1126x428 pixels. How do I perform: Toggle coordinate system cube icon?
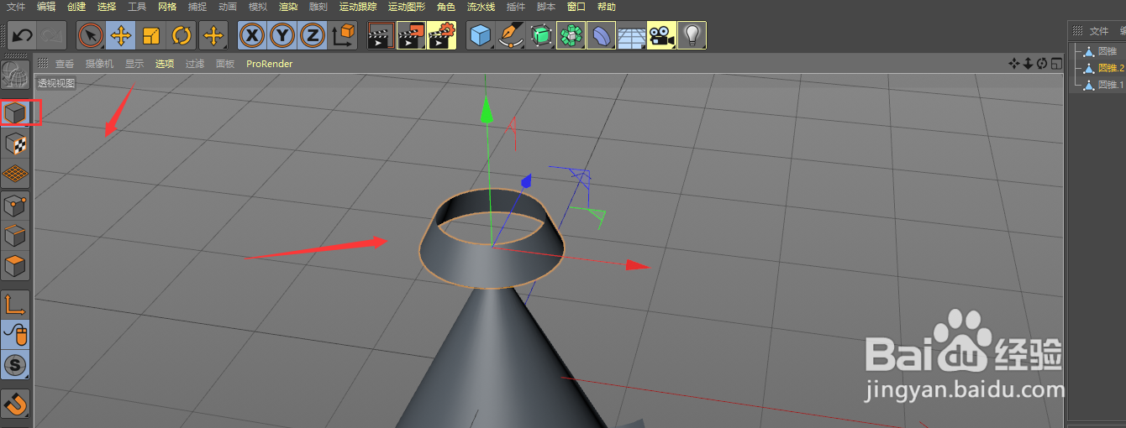[x=344, y=35]
